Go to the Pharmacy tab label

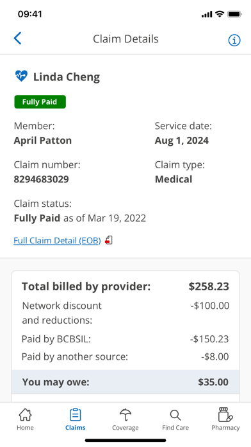tap(225, 428)
